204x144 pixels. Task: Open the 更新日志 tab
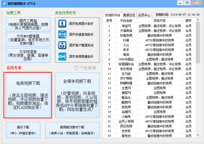129,15
